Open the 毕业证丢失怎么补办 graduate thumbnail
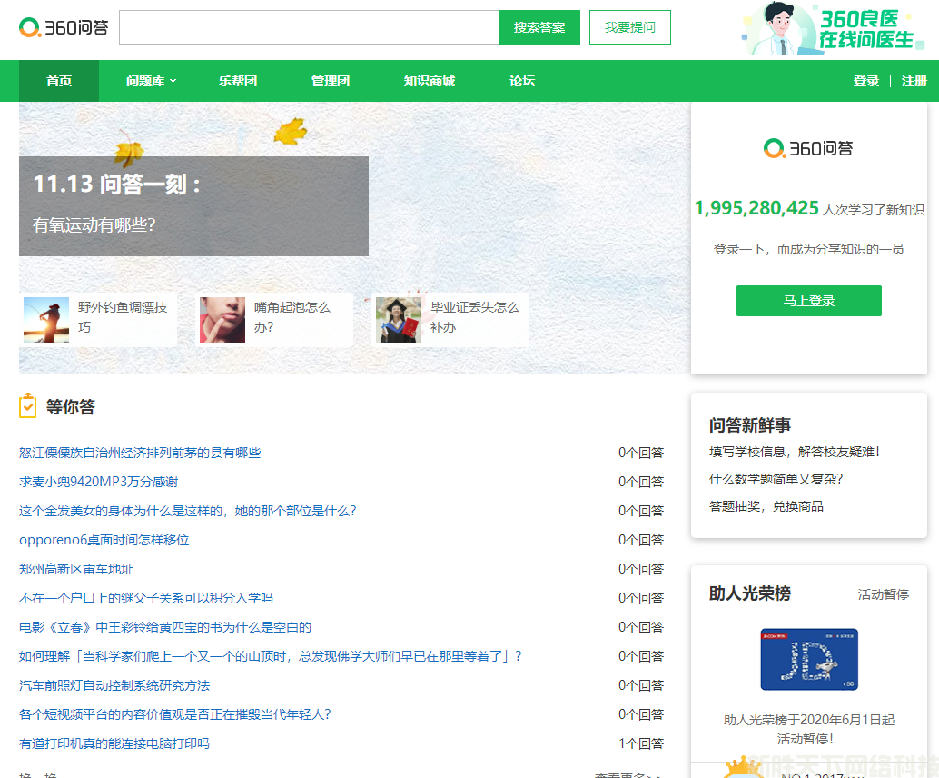Viewport: 939px width, 778px height. pos(399,320)
